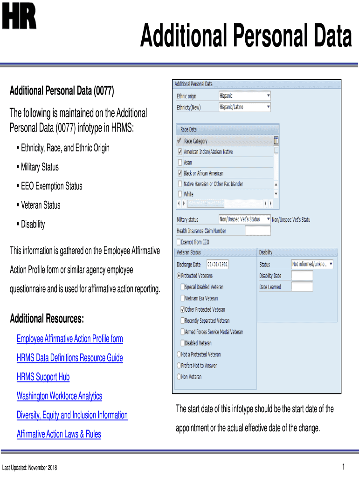Click the Race Data vertical scroll down arrow
This screenshot has height=477, width=359.
click(276, 193)
